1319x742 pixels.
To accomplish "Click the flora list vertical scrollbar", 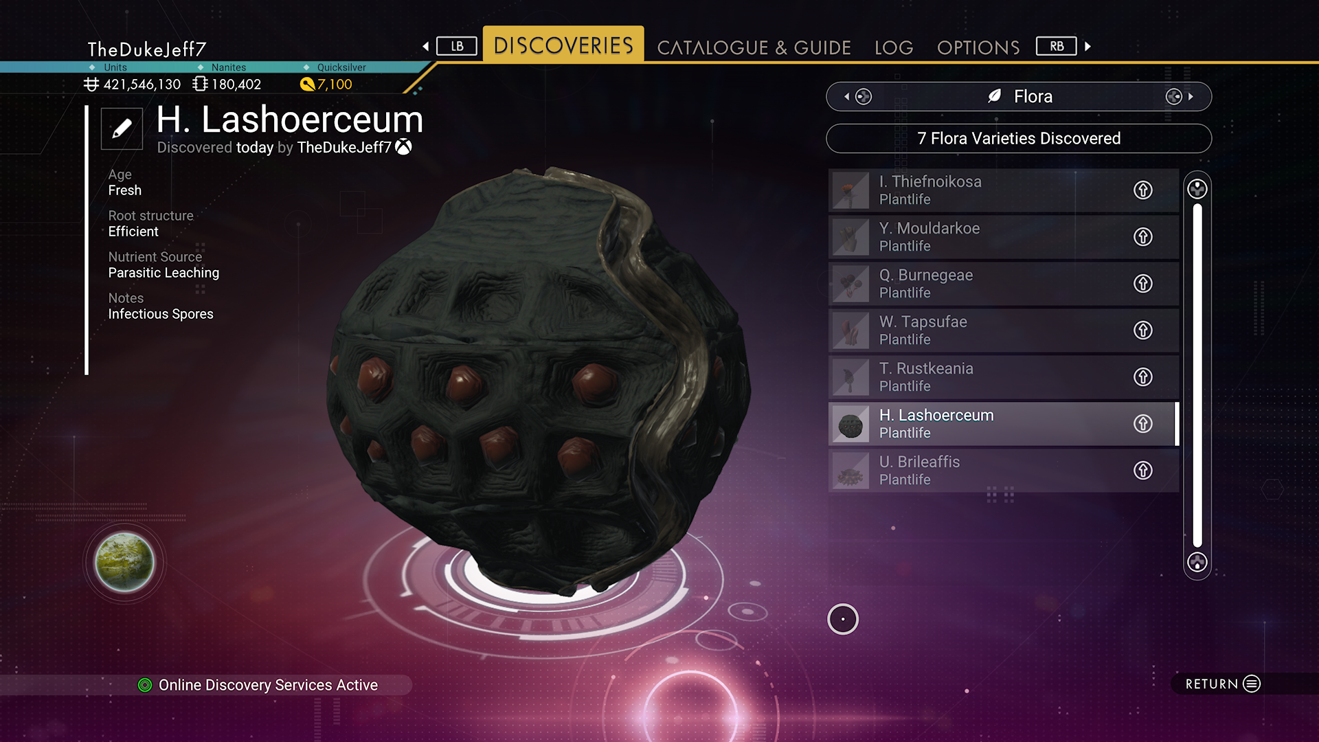I will tap(1197, 376).
